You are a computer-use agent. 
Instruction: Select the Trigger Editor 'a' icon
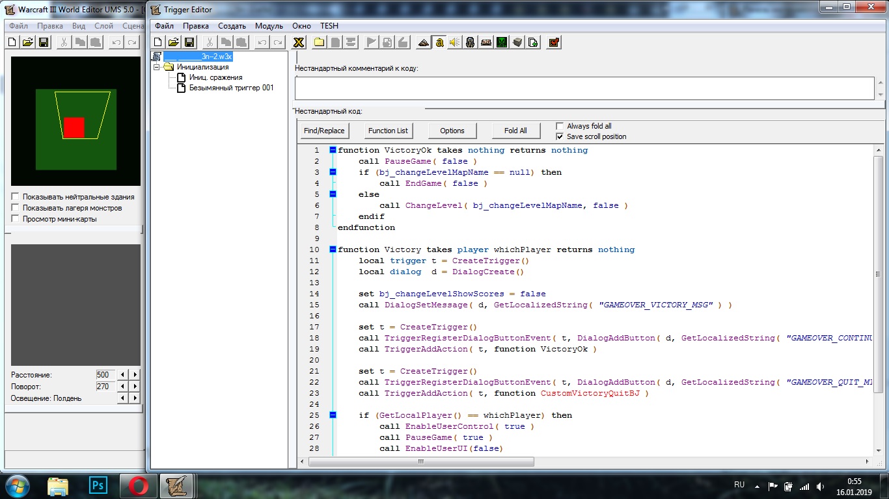coord(439,42)
